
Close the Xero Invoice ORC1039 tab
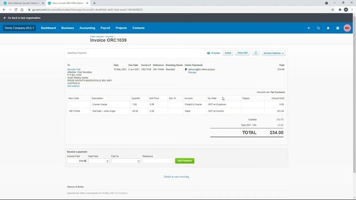pyautogui.click(x=87, y=3)
